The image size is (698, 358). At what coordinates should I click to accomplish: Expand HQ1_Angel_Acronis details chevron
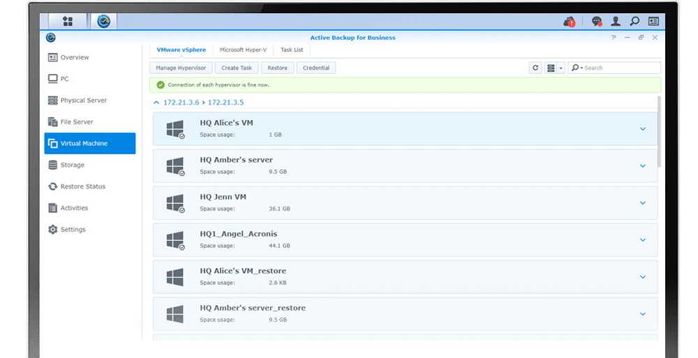(x=643, y=240)
